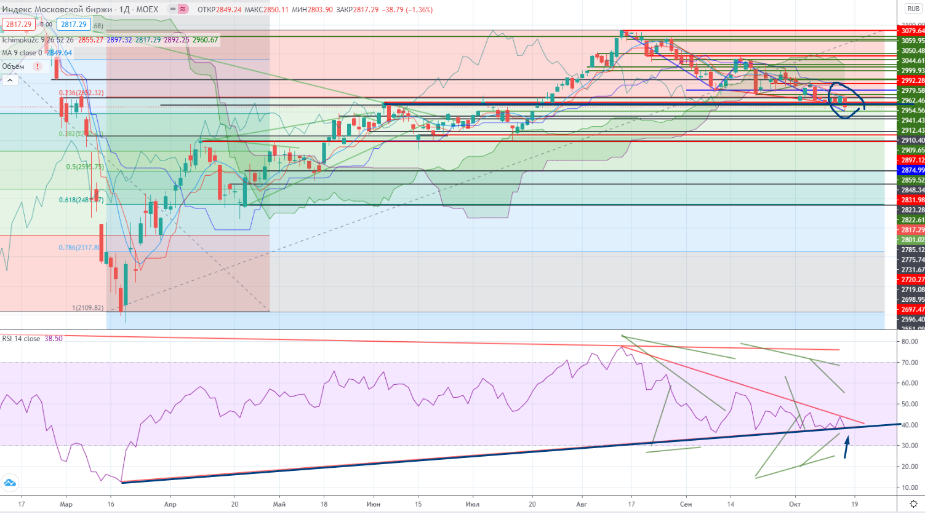
Task: Click Ichimoku value 2897.32 in the legend
Action: click(x=119, y=40)
